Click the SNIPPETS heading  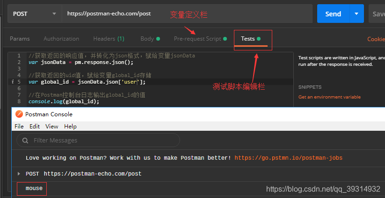tap(310, 87)
